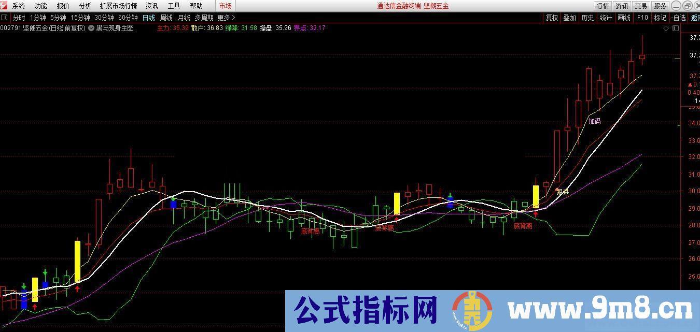Click the 黑马现身主图 indicator name
The width and height of the screenshot is (700, 332).
[x=115, y=28]
